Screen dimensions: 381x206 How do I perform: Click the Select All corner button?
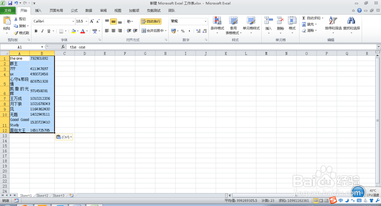(5, 53)
